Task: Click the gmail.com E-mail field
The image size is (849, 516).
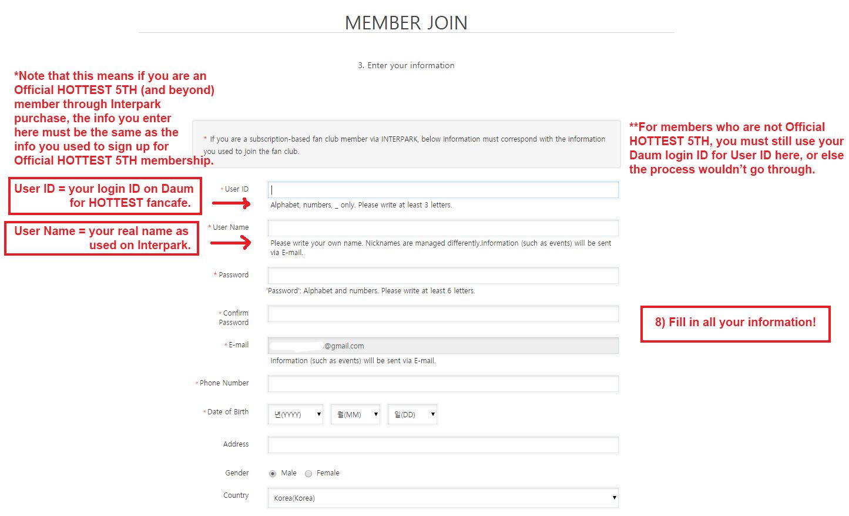Action: tap(443, 346)
